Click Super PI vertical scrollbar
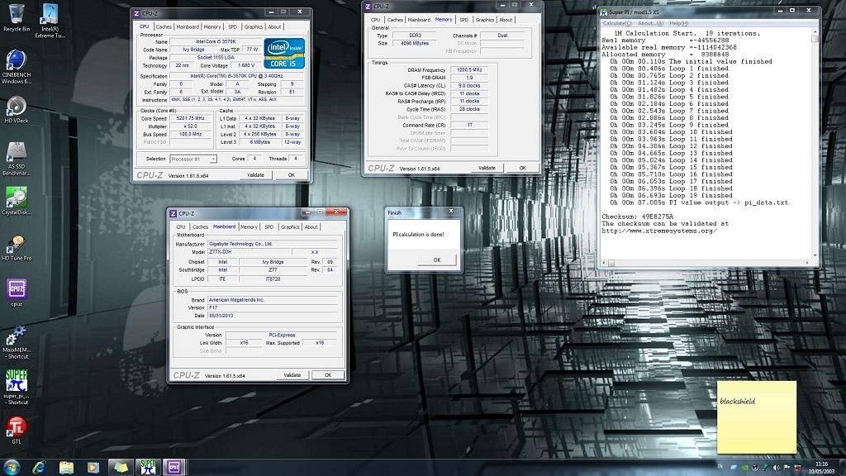This screenshot has width=846, height=476. 815,143
